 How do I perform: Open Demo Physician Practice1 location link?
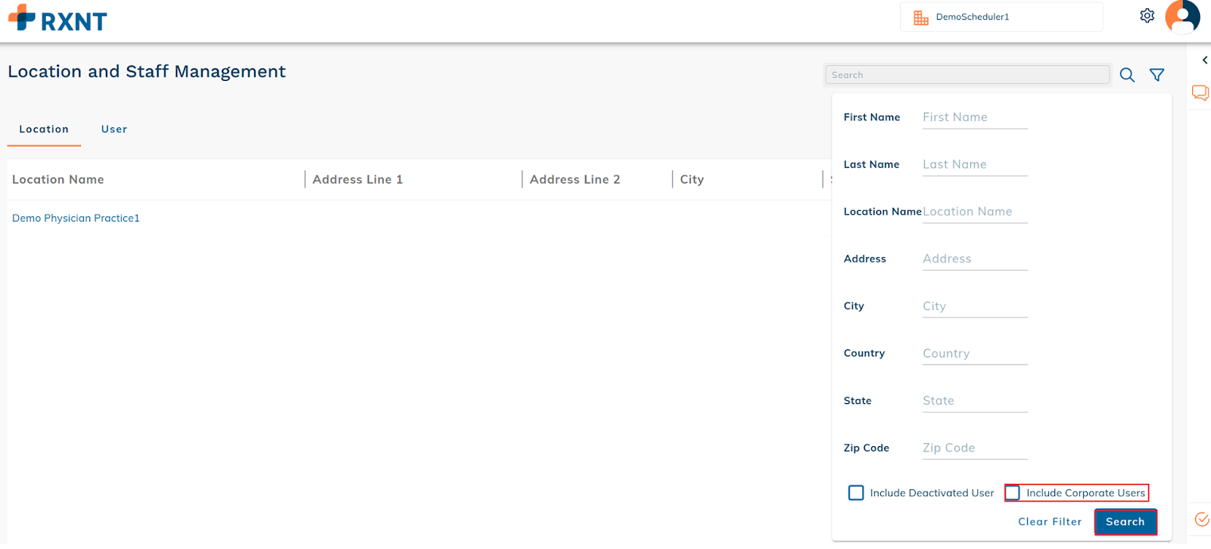click(76, 219)
